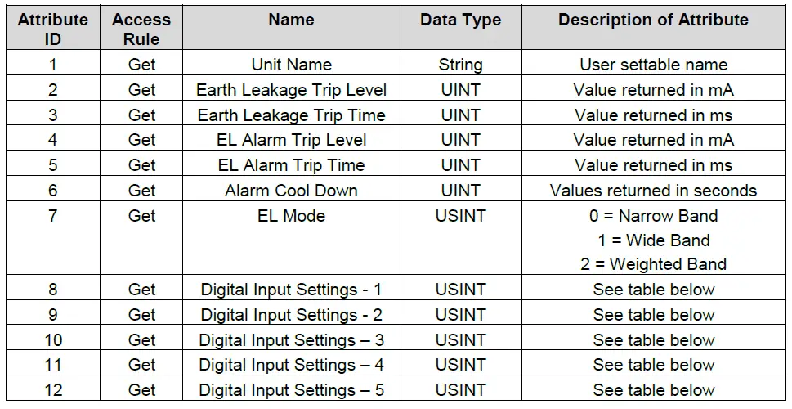Click the String data type cell
This screenshot has width=792, height=409.
pos(460,64)
